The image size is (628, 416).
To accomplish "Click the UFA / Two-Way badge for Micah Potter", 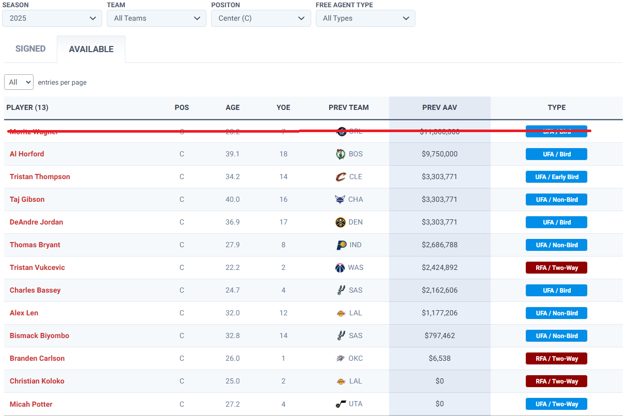I will click(556, 404).
